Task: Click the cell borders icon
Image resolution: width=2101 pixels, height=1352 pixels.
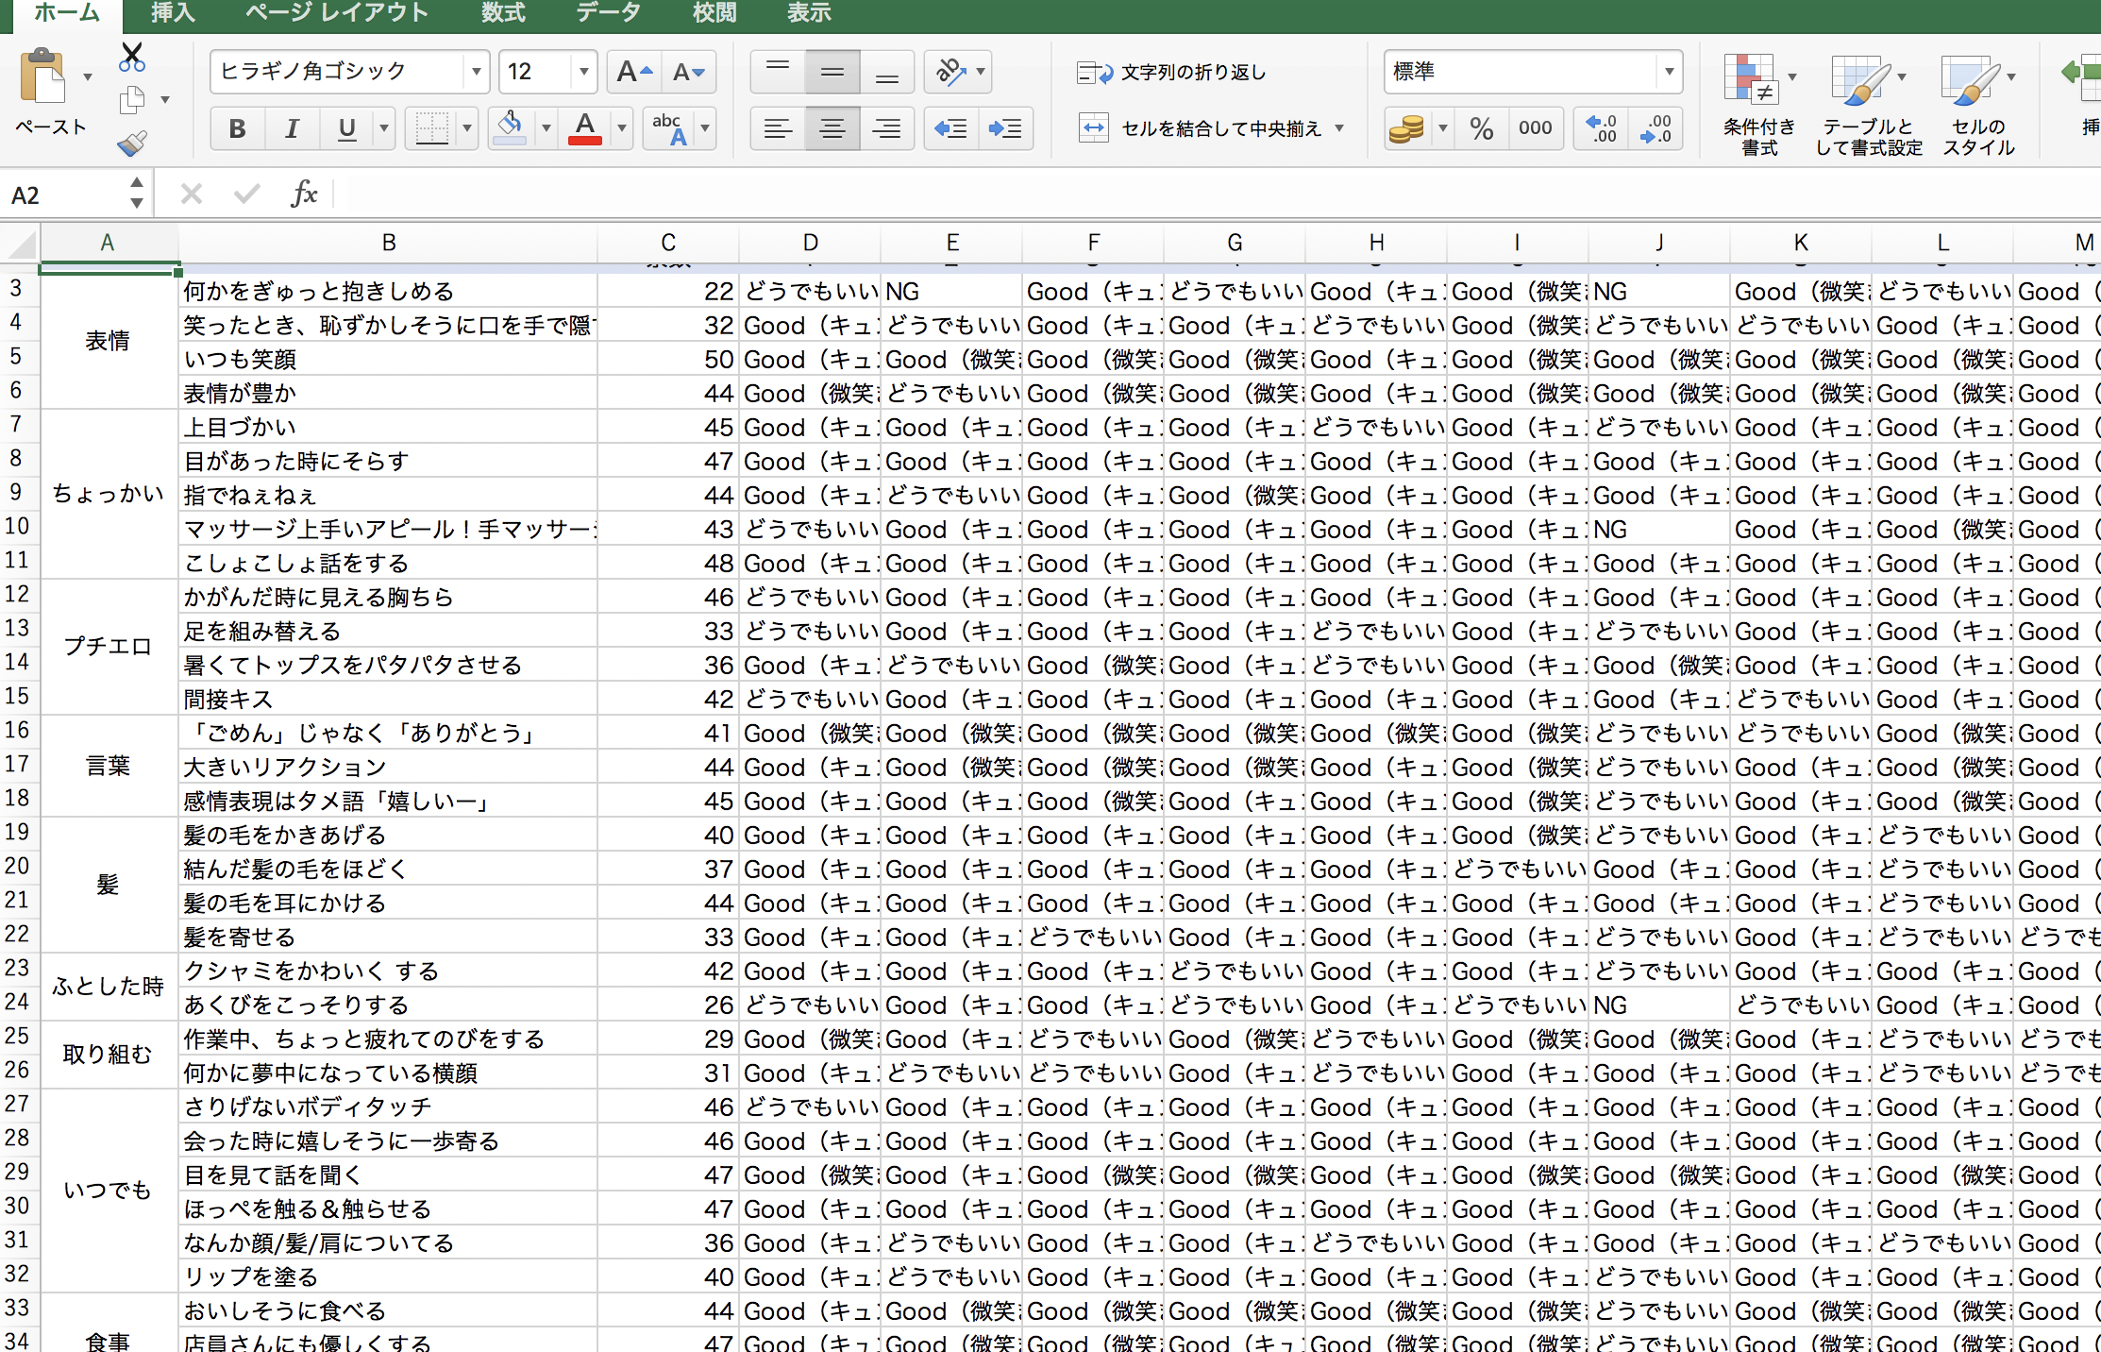Action: (431, 128)
